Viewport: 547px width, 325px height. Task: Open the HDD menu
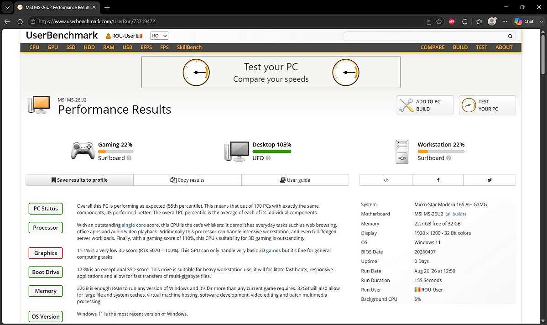[89, 47]
